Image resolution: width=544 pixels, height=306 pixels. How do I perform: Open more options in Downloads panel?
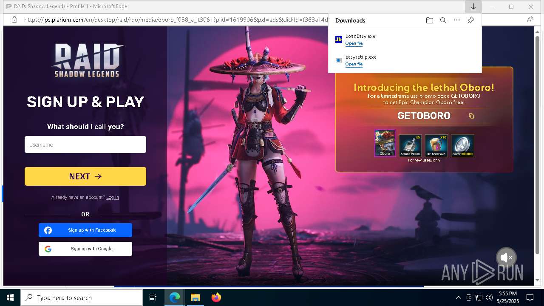click(457, 20)
